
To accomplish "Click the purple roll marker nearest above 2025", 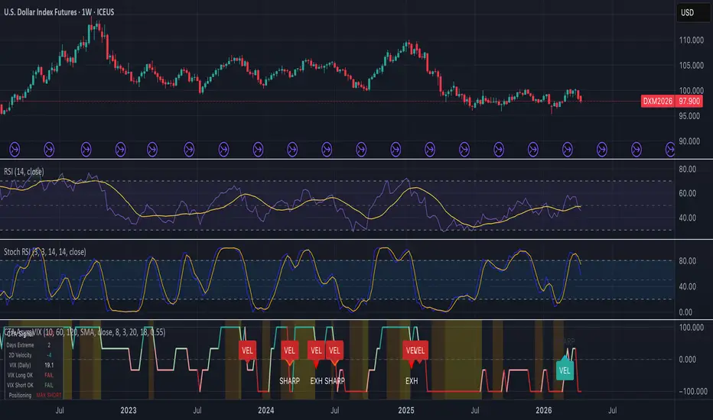I will 396,149.
